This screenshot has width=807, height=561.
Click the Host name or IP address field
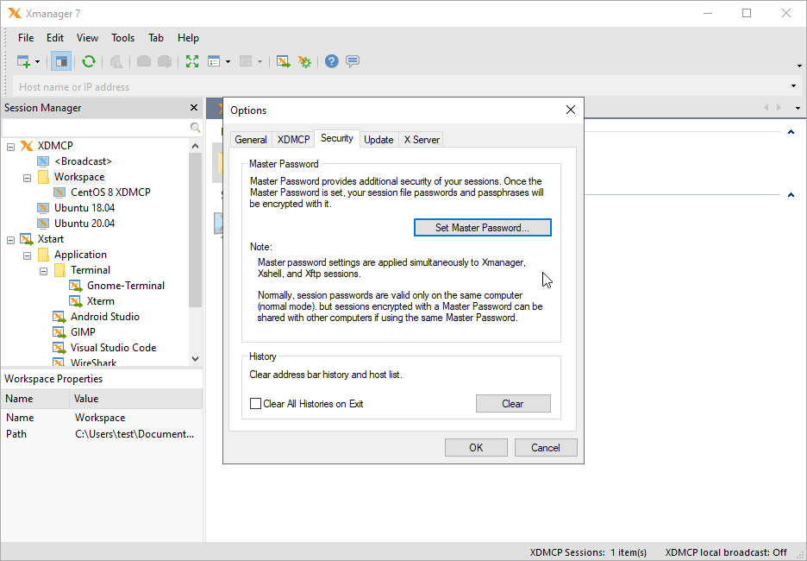[402, 86]
